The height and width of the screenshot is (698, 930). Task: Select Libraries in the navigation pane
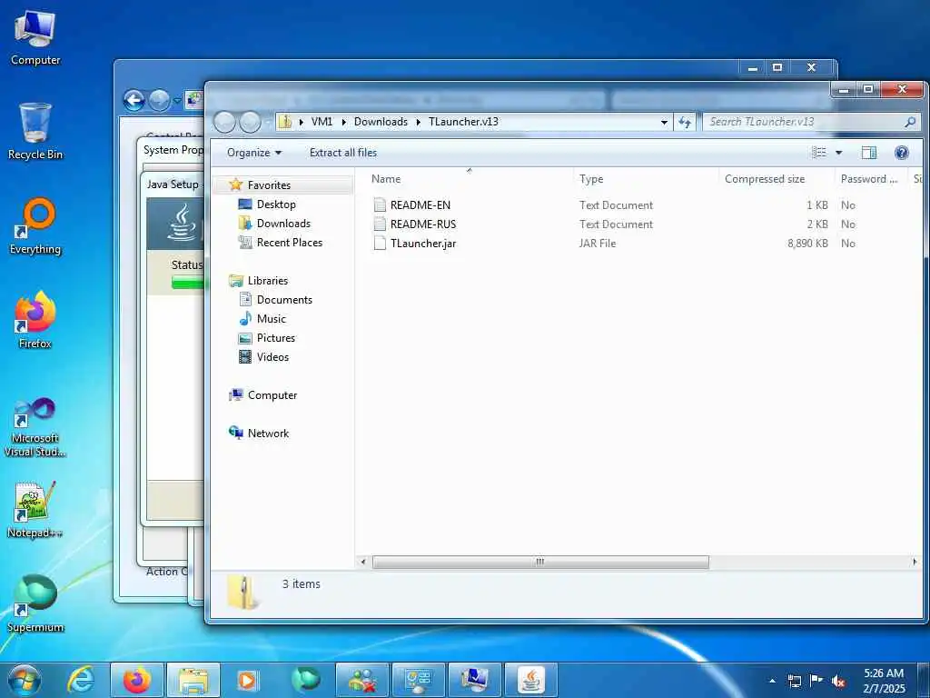(x=268, y=281)
